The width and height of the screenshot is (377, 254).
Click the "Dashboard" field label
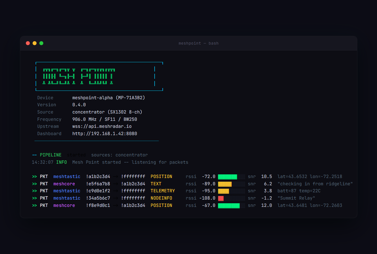pyautogui.click(x=49, y=134)
